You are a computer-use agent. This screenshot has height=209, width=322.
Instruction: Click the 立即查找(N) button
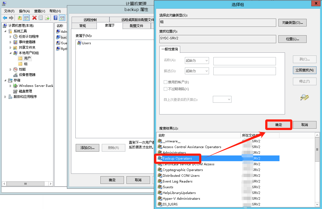[x=304, y=70]
